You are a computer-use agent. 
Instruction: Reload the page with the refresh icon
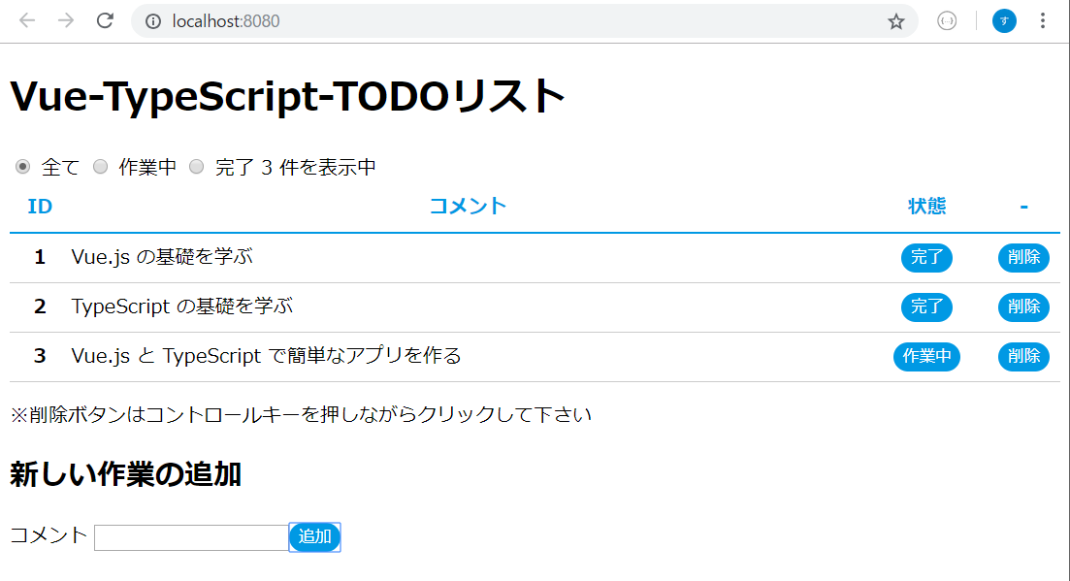pos(105,20)
